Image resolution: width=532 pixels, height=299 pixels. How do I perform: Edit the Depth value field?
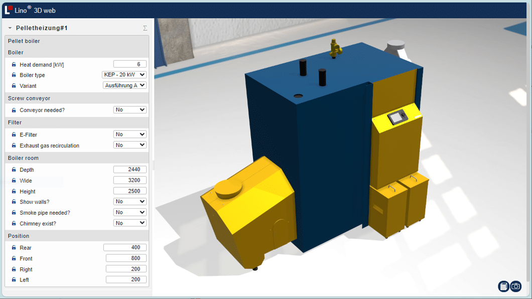[130, 169]
